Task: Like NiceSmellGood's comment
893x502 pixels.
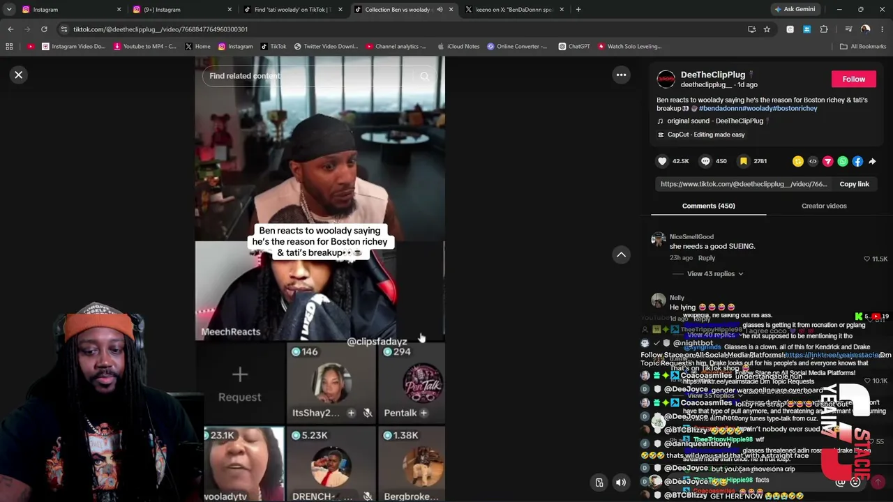Action: pyautogui.click(x=867, y=259)
